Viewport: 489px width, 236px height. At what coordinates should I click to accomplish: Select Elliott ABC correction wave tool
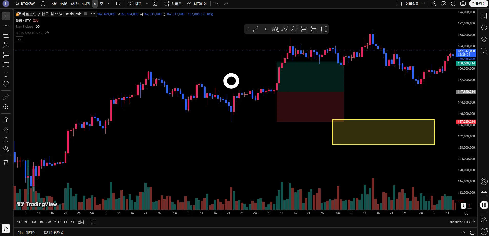[295, 29]
